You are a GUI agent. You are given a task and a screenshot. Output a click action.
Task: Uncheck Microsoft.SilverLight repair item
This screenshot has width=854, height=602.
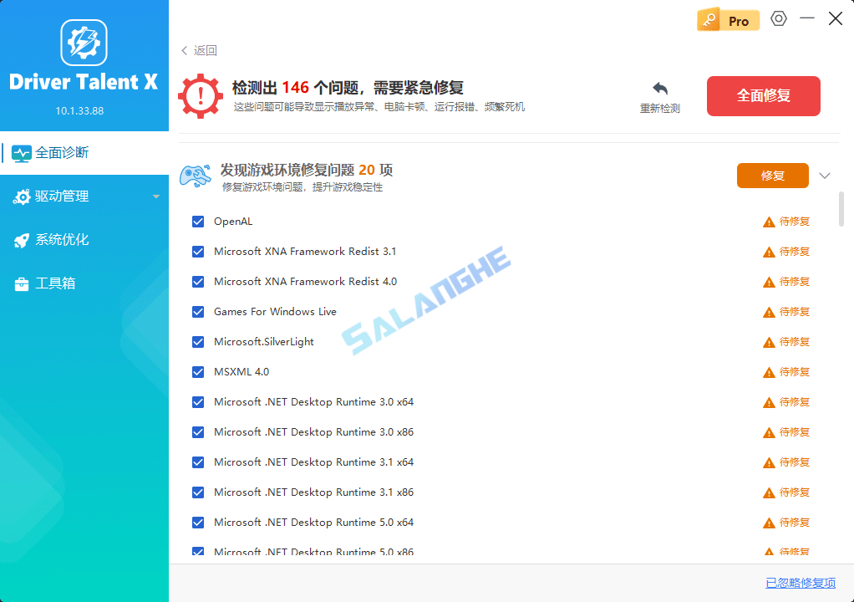pyautogui.click(x=198, y=341)
